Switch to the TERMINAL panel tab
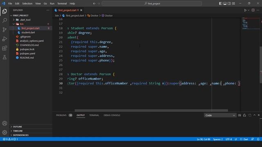Screen dimensions: 262x147 (x=94, y=115)
